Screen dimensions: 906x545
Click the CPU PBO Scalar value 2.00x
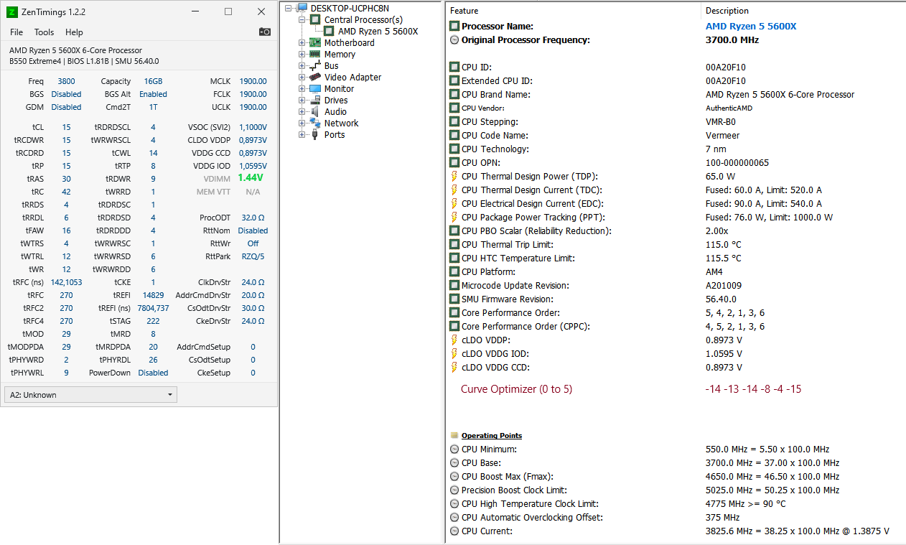tap(716, 230)
